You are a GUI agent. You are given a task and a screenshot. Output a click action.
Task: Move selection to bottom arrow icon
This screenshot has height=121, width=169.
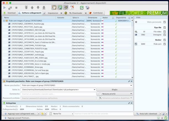point(44,7)
